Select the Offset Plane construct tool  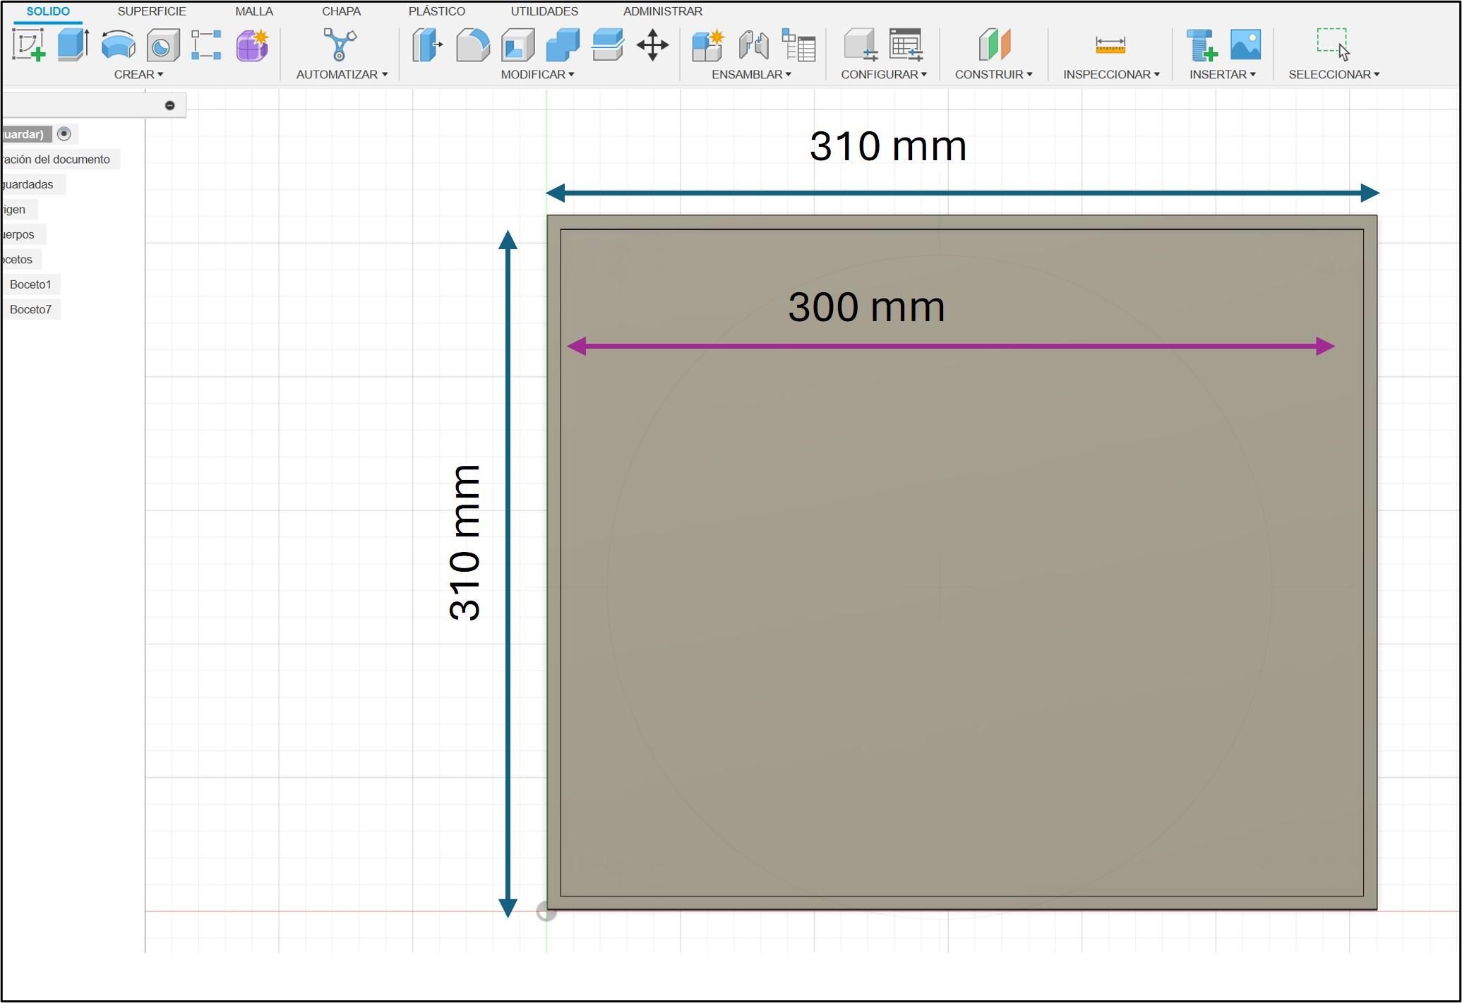pos(995,44)
